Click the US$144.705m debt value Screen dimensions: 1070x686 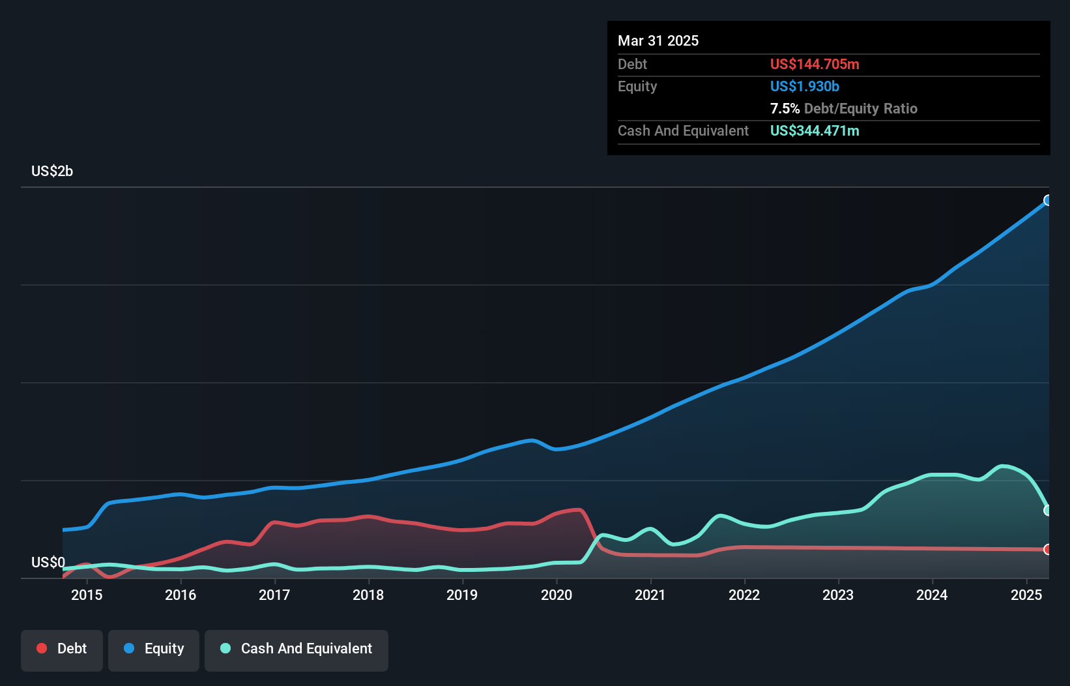(x=815, y=65)
